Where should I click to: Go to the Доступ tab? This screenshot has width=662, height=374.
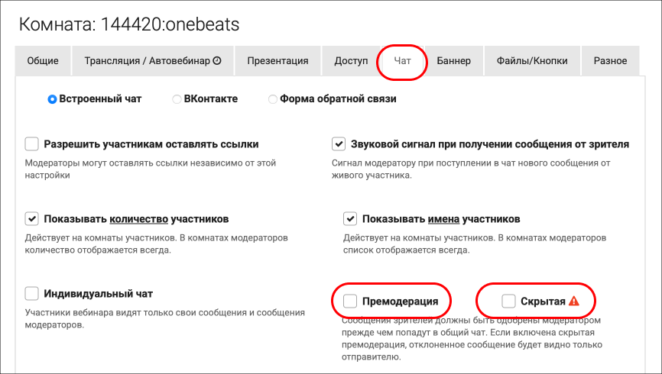(x=351, y=61)
